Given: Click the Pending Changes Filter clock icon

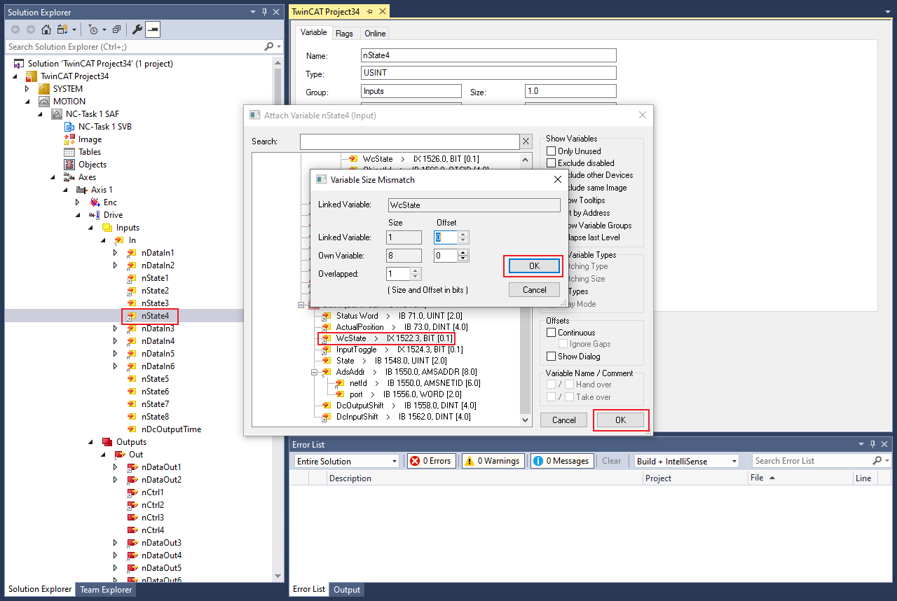Looking at the screenshot, I should click(x=93, y=29).
